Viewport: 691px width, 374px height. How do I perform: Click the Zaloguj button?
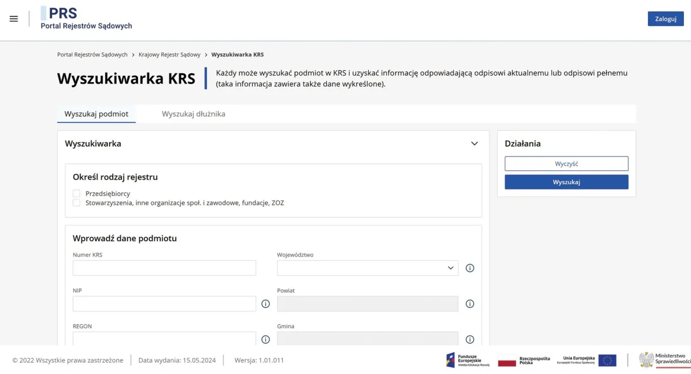point(665,19)
